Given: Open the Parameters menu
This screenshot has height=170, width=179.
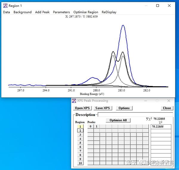Looking at the screenshot, I should point(61,12).
